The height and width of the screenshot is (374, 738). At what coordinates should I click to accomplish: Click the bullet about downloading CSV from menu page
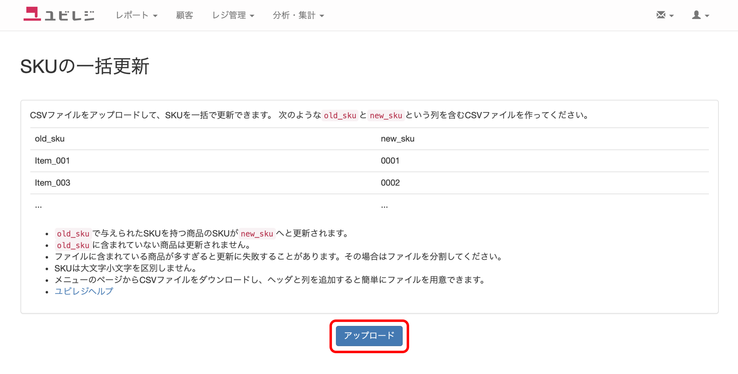(x=270, y=280)
